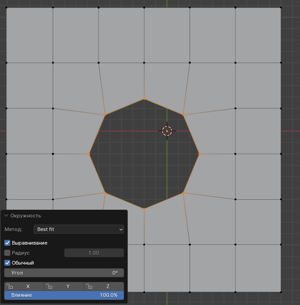
Task: Toggle the Y axis lock icon
Action: pyautogui.click(x=49, y=286)
